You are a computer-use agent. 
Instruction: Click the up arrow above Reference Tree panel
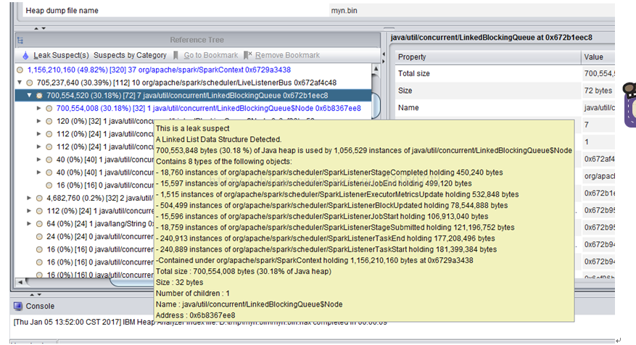[36, 28]
